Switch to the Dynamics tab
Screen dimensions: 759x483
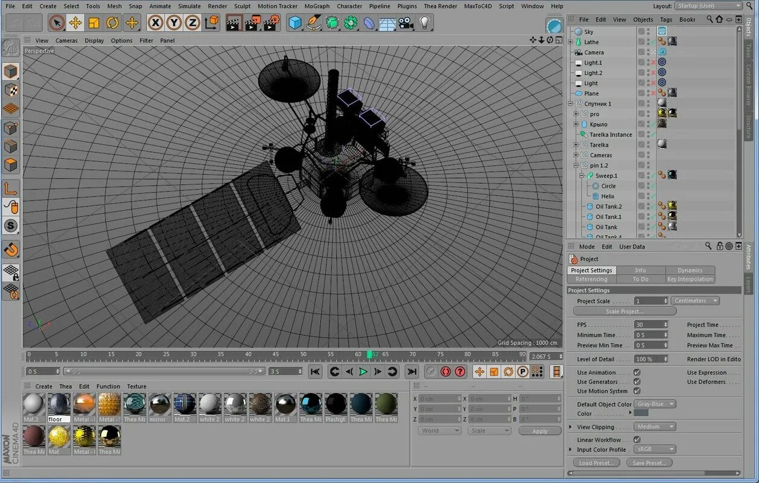tap(690, 270)
